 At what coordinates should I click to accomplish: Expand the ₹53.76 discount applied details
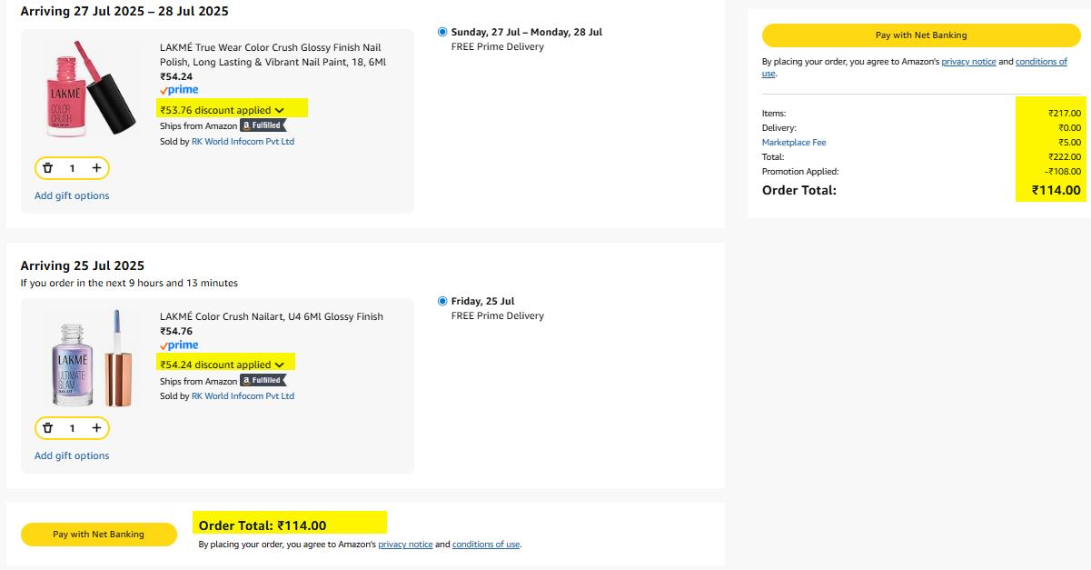point(279,110)
